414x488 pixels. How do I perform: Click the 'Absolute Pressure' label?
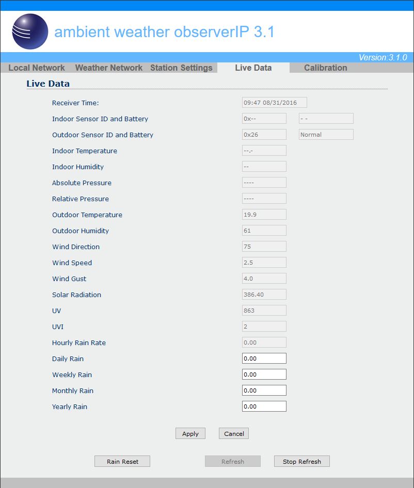point(82,183)
